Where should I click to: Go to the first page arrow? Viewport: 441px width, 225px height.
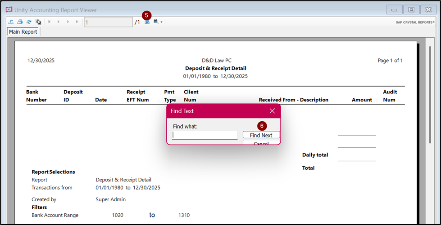click(x=49, y=22)
